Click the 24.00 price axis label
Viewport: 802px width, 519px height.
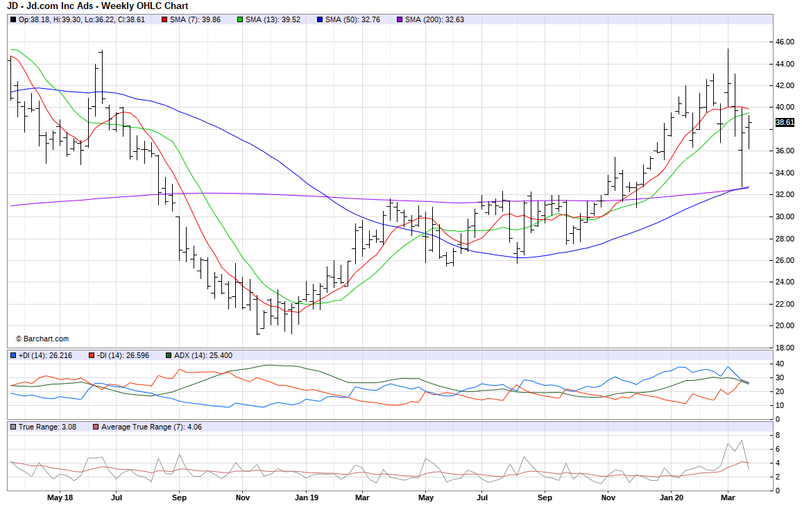(x=785, y=282)
